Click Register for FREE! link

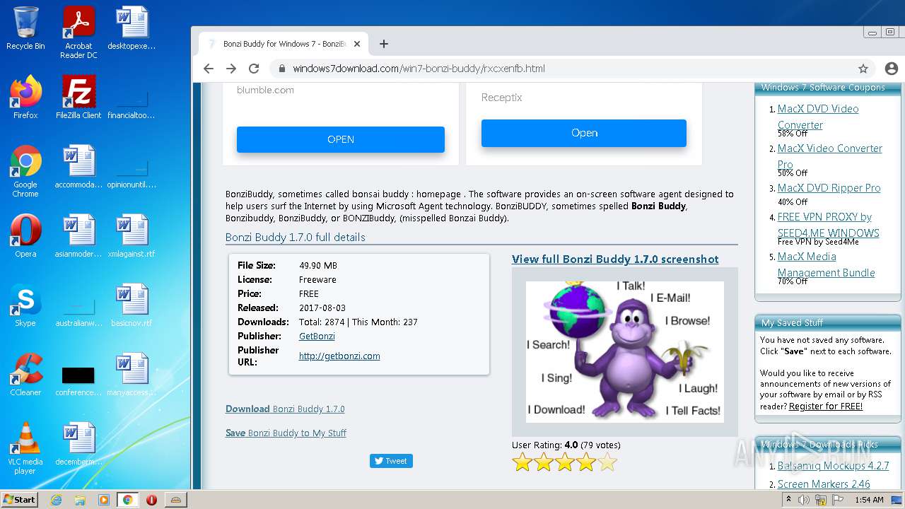click(x=826, y=406)
